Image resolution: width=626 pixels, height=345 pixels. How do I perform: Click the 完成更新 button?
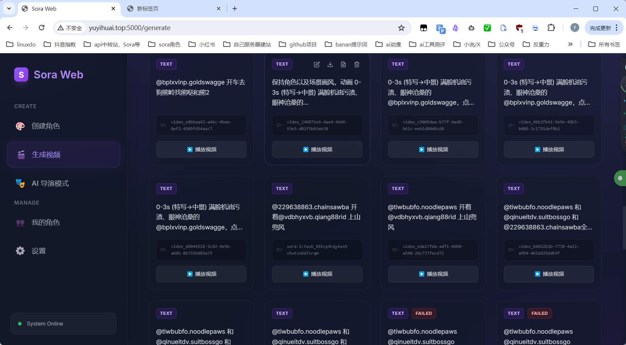[604, 28]
